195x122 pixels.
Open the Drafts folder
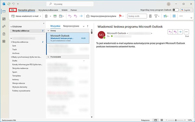coord(15,61)
